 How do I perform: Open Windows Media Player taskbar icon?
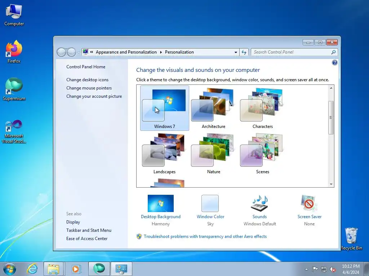coord(76,269)
